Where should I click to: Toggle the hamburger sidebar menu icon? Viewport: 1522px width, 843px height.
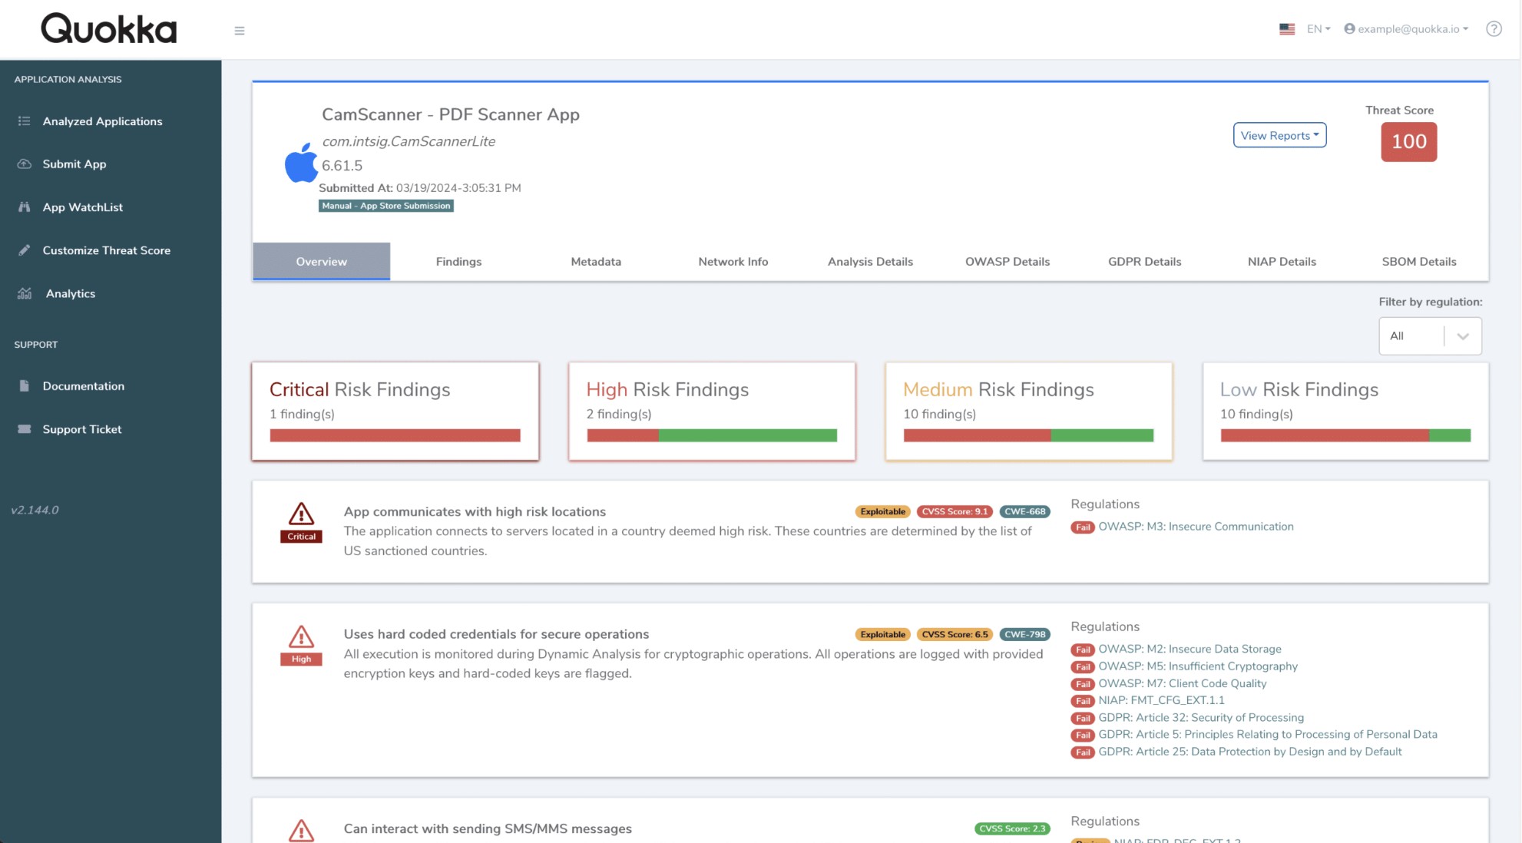(240, 31)
